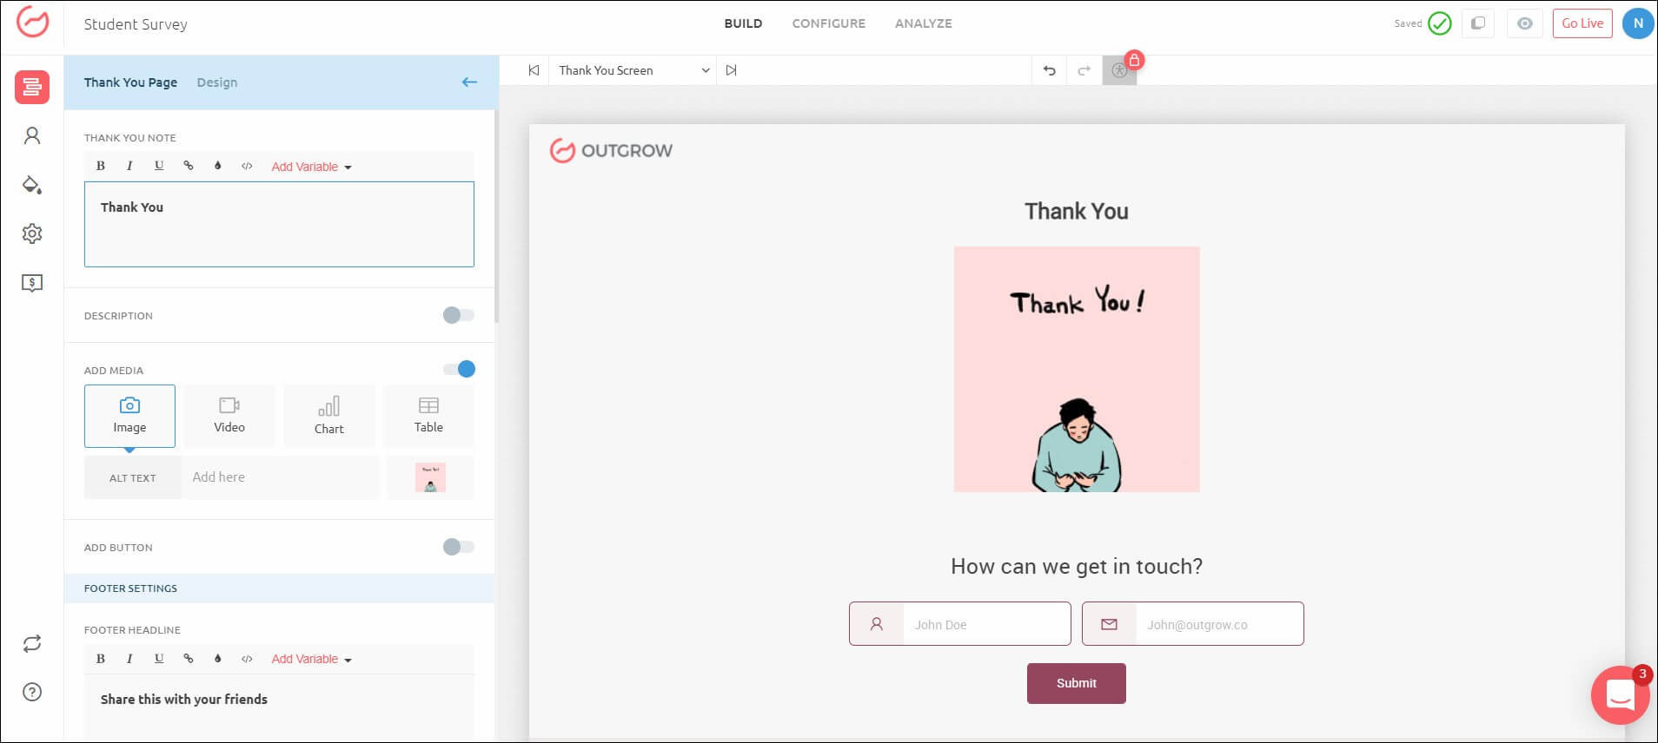This screenshot has width=1658, height=743.
Task: Switch to the Configure tab
Action: click(828, 23)
